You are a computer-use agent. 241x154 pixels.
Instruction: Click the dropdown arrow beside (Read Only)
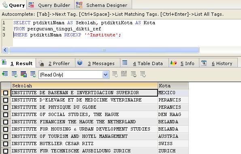(x=105, y=75)
